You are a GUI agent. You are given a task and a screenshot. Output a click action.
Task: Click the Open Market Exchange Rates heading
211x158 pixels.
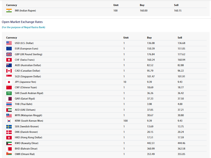22,22
